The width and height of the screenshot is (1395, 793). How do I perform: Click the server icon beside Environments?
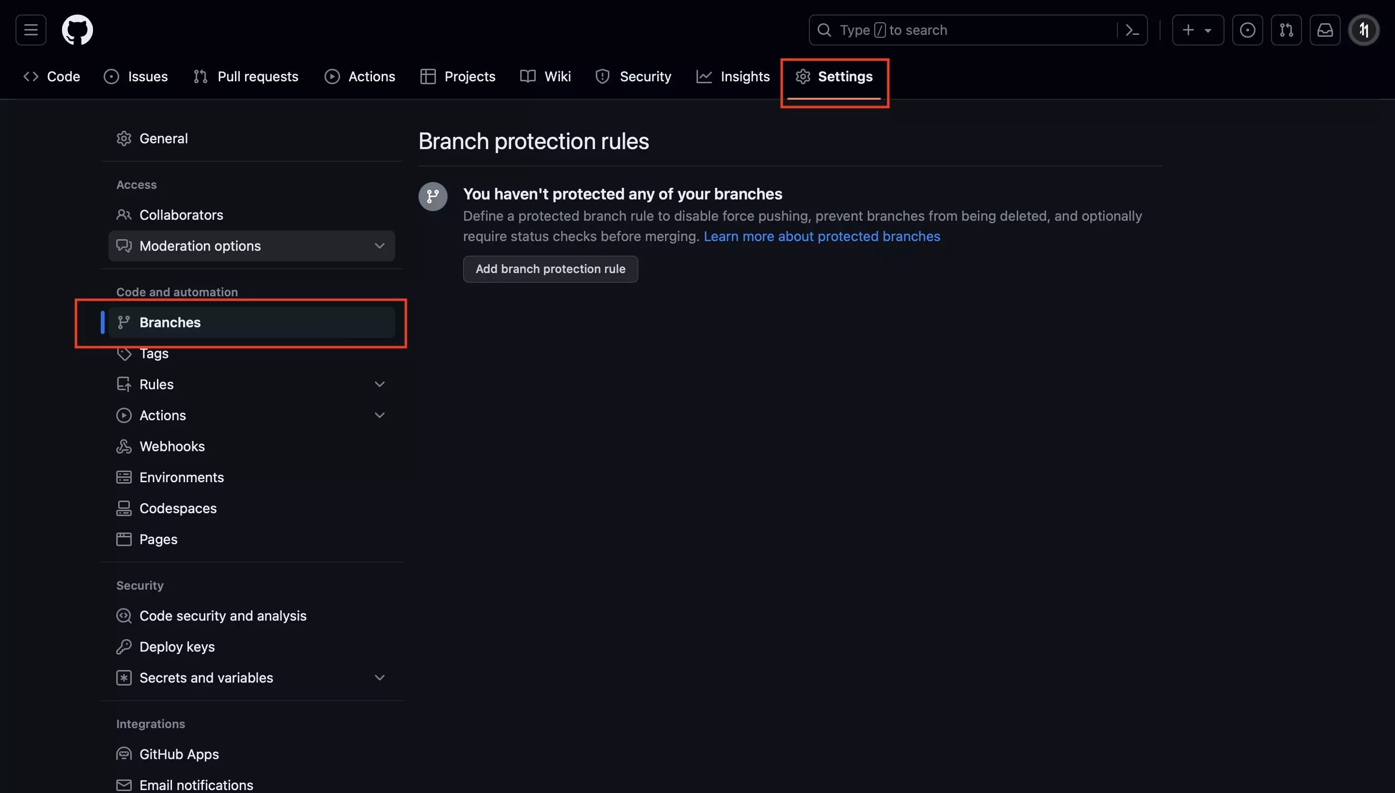coord(124,478)
